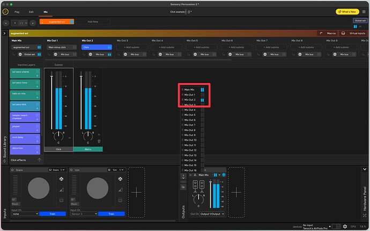Click the tom velocity curve icon
The image size is (370, 231).
tap(120, 190)
